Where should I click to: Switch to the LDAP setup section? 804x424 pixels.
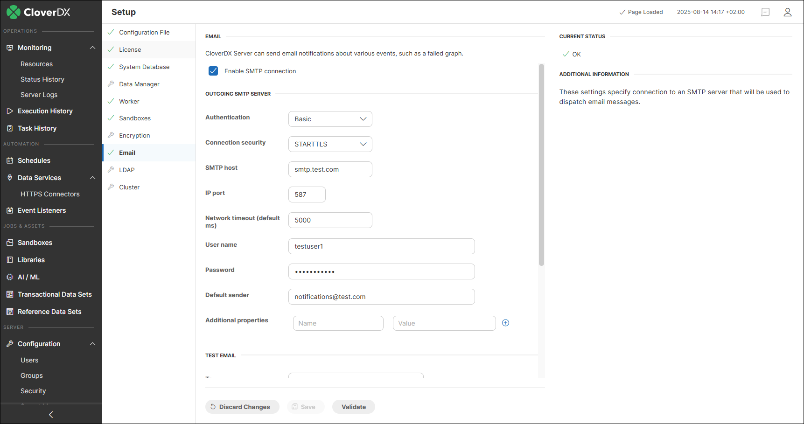[126, 169]
